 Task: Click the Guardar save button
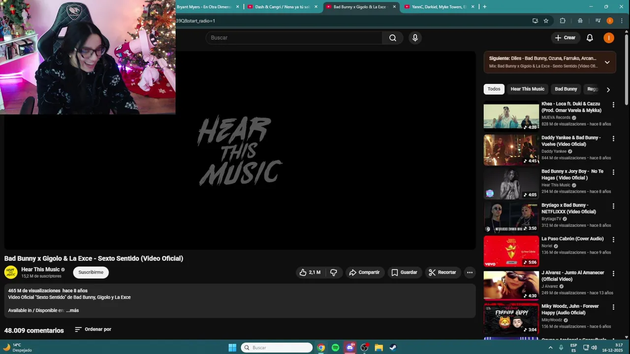click(x=405, y=272)
